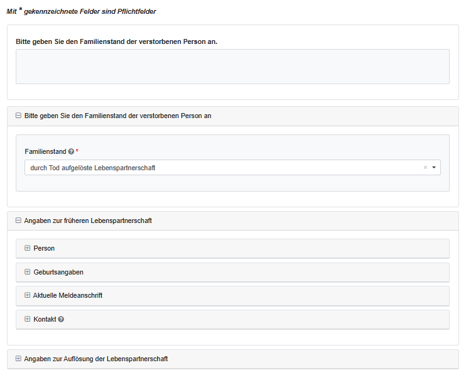Click the help icon beside Kontakt
466x370 pixels.
[61, 319]
